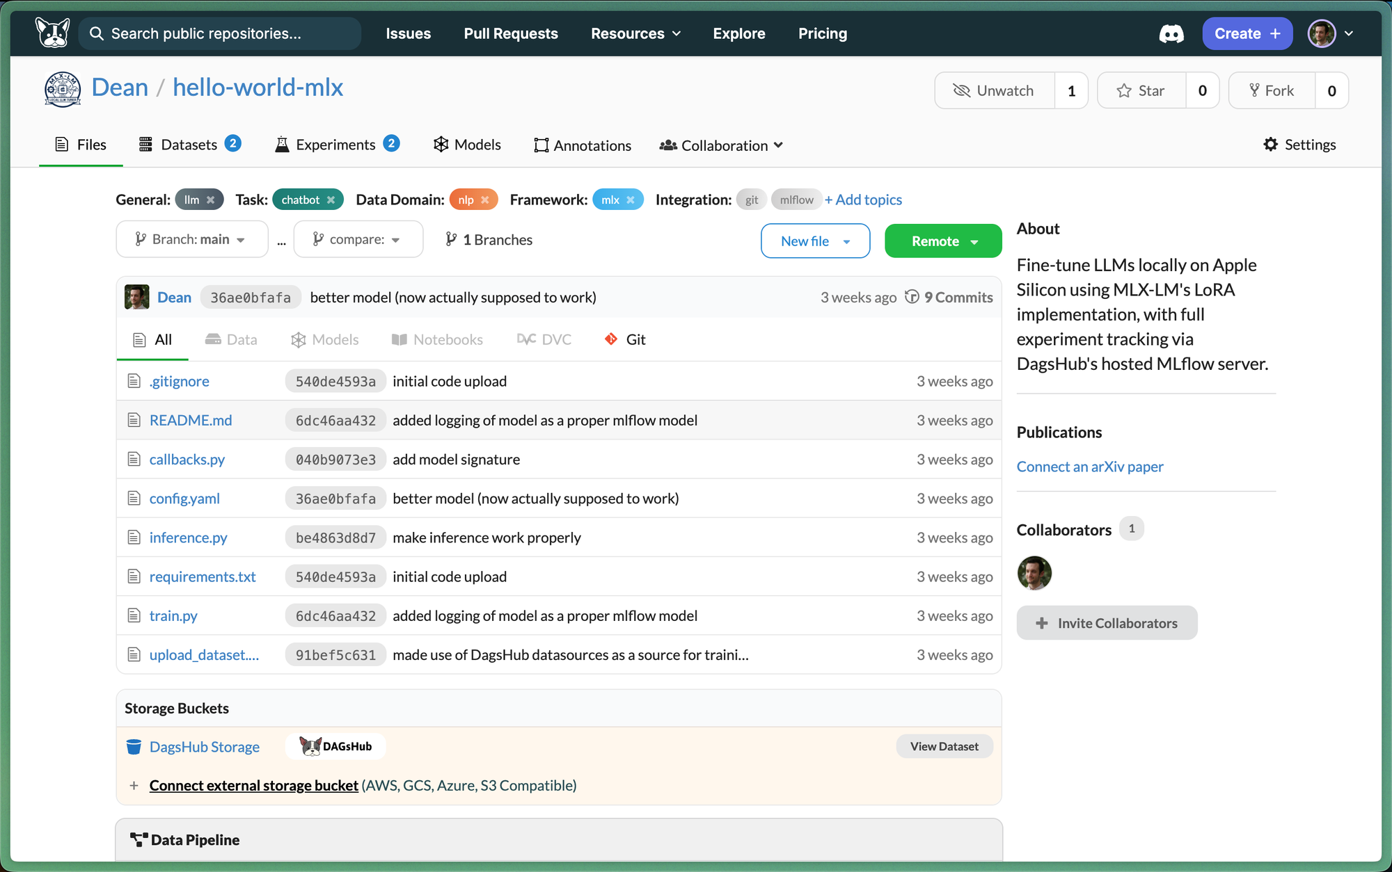Toggle Unwatch for this repository

(994, 91)
